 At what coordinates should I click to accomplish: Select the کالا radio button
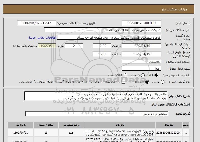[x=156, y=75]
